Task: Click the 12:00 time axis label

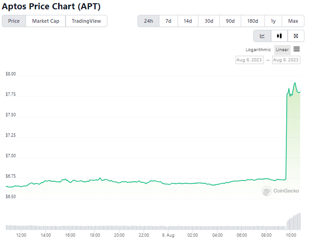Action: pos(21,235)
